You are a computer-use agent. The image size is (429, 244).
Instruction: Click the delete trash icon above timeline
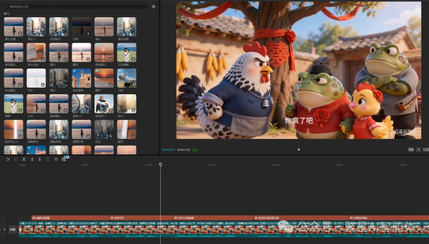(x=48, y=159)
